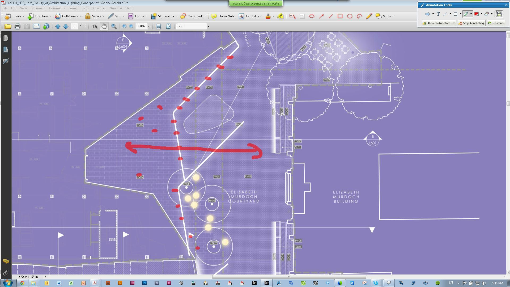Save annotations with floppy disk icon
Viewport: 510px width, 287px height.
(499, 14)
